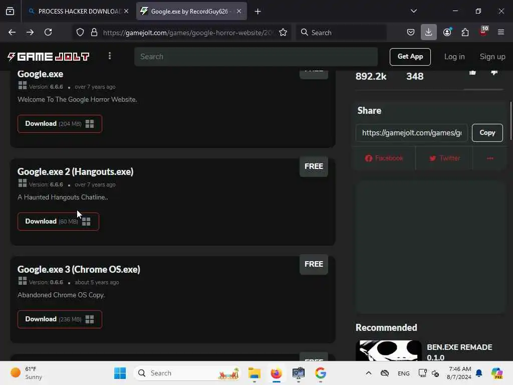Click FREE badge on Hangouts.exe package

point(314,166)
